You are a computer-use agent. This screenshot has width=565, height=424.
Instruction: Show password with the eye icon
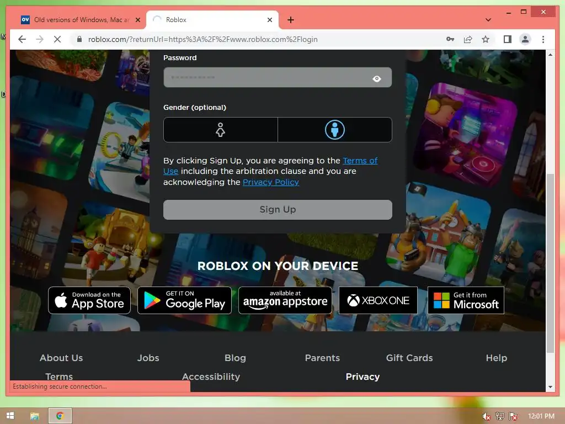click(x=377, y=78)
